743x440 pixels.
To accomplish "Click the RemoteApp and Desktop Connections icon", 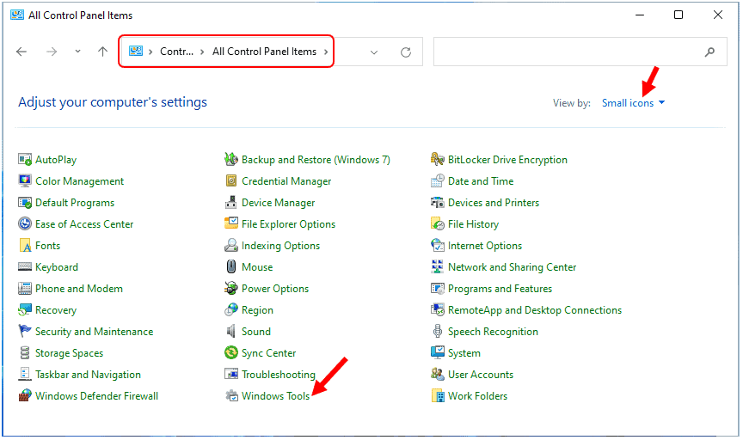I will coord(438,309).
